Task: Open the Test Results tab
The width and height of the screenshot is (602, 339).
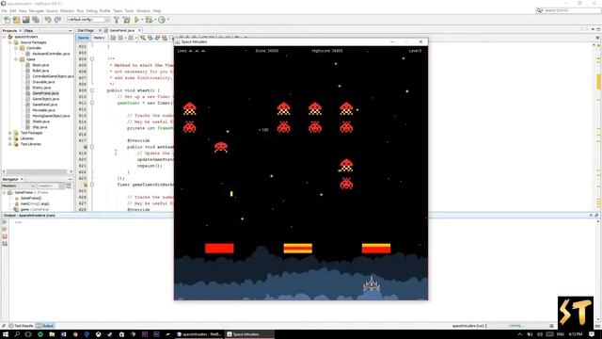Action: 21,326
